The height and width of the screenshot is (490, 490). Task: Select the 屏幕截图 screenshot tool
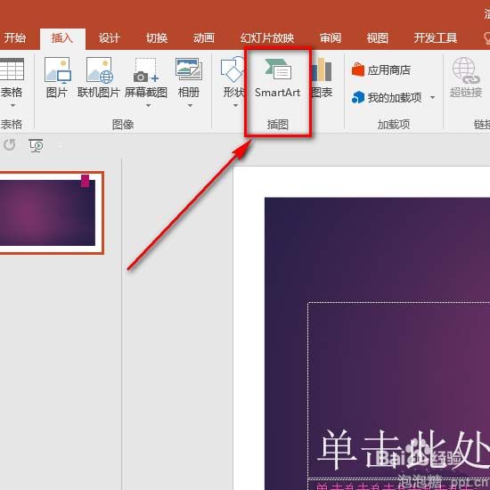click(146, 78)
